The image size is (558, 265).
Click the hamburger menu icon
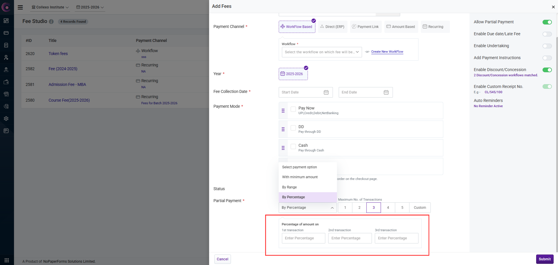(x=20, y=7)
